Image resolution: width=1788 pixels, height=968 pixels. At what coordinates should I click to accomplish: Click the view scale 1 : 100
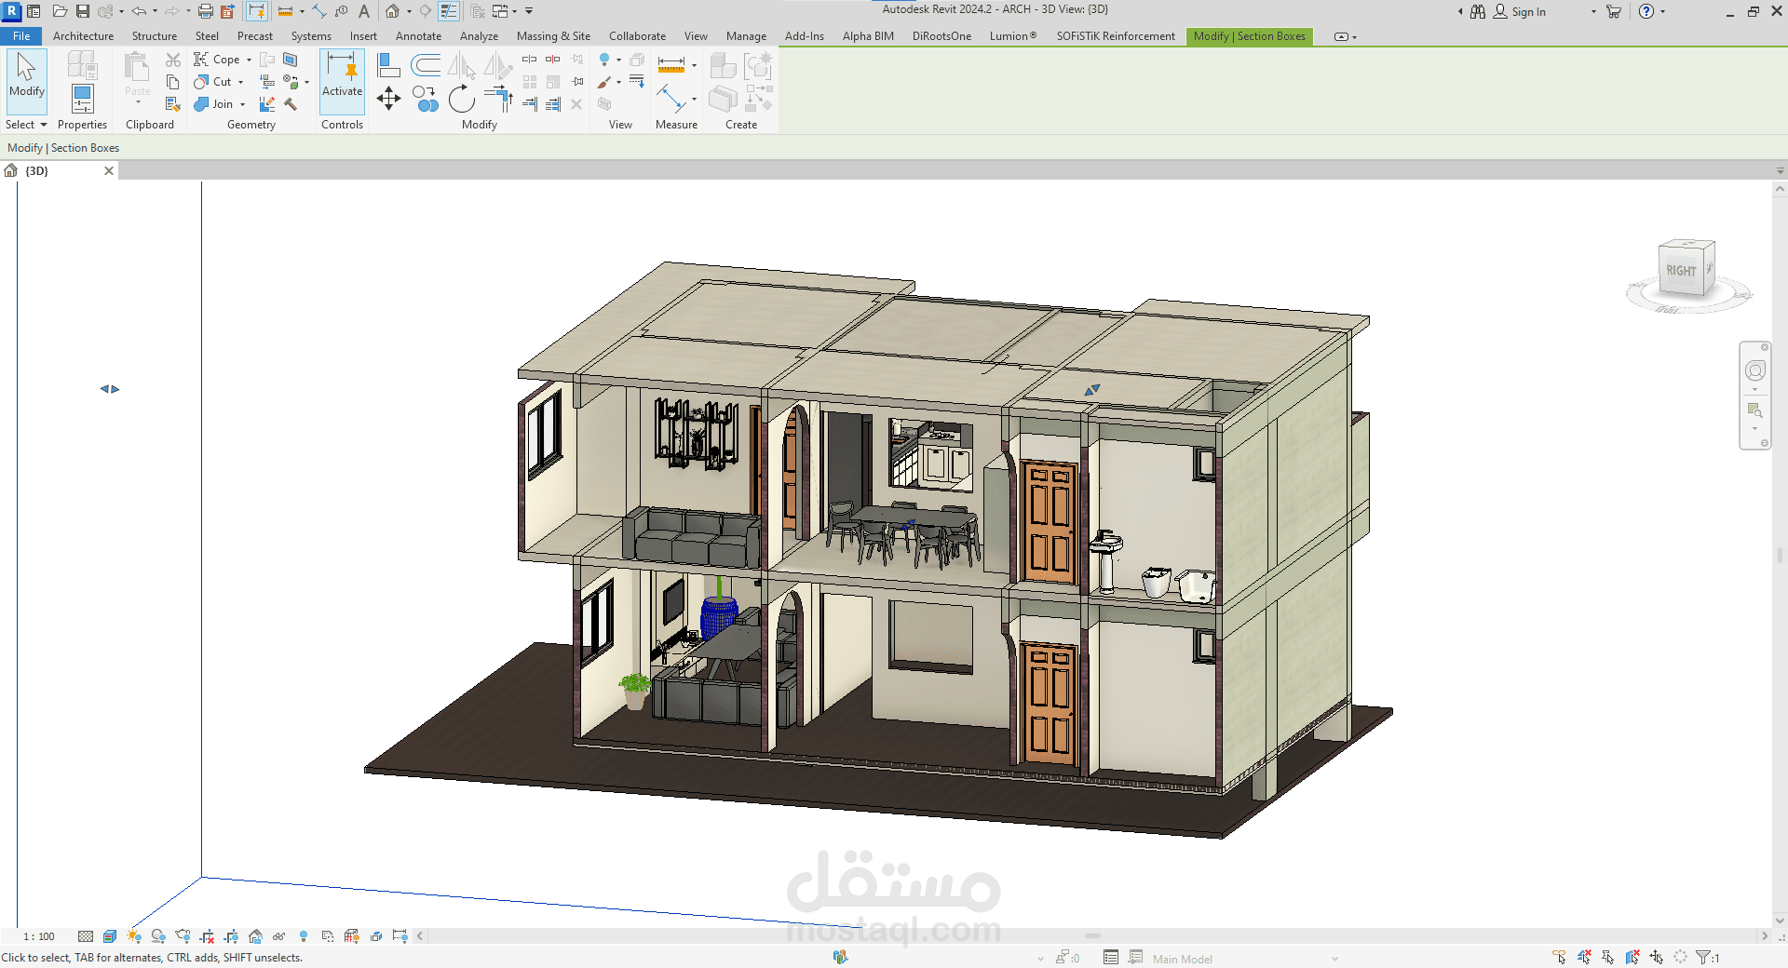point(39,936)
